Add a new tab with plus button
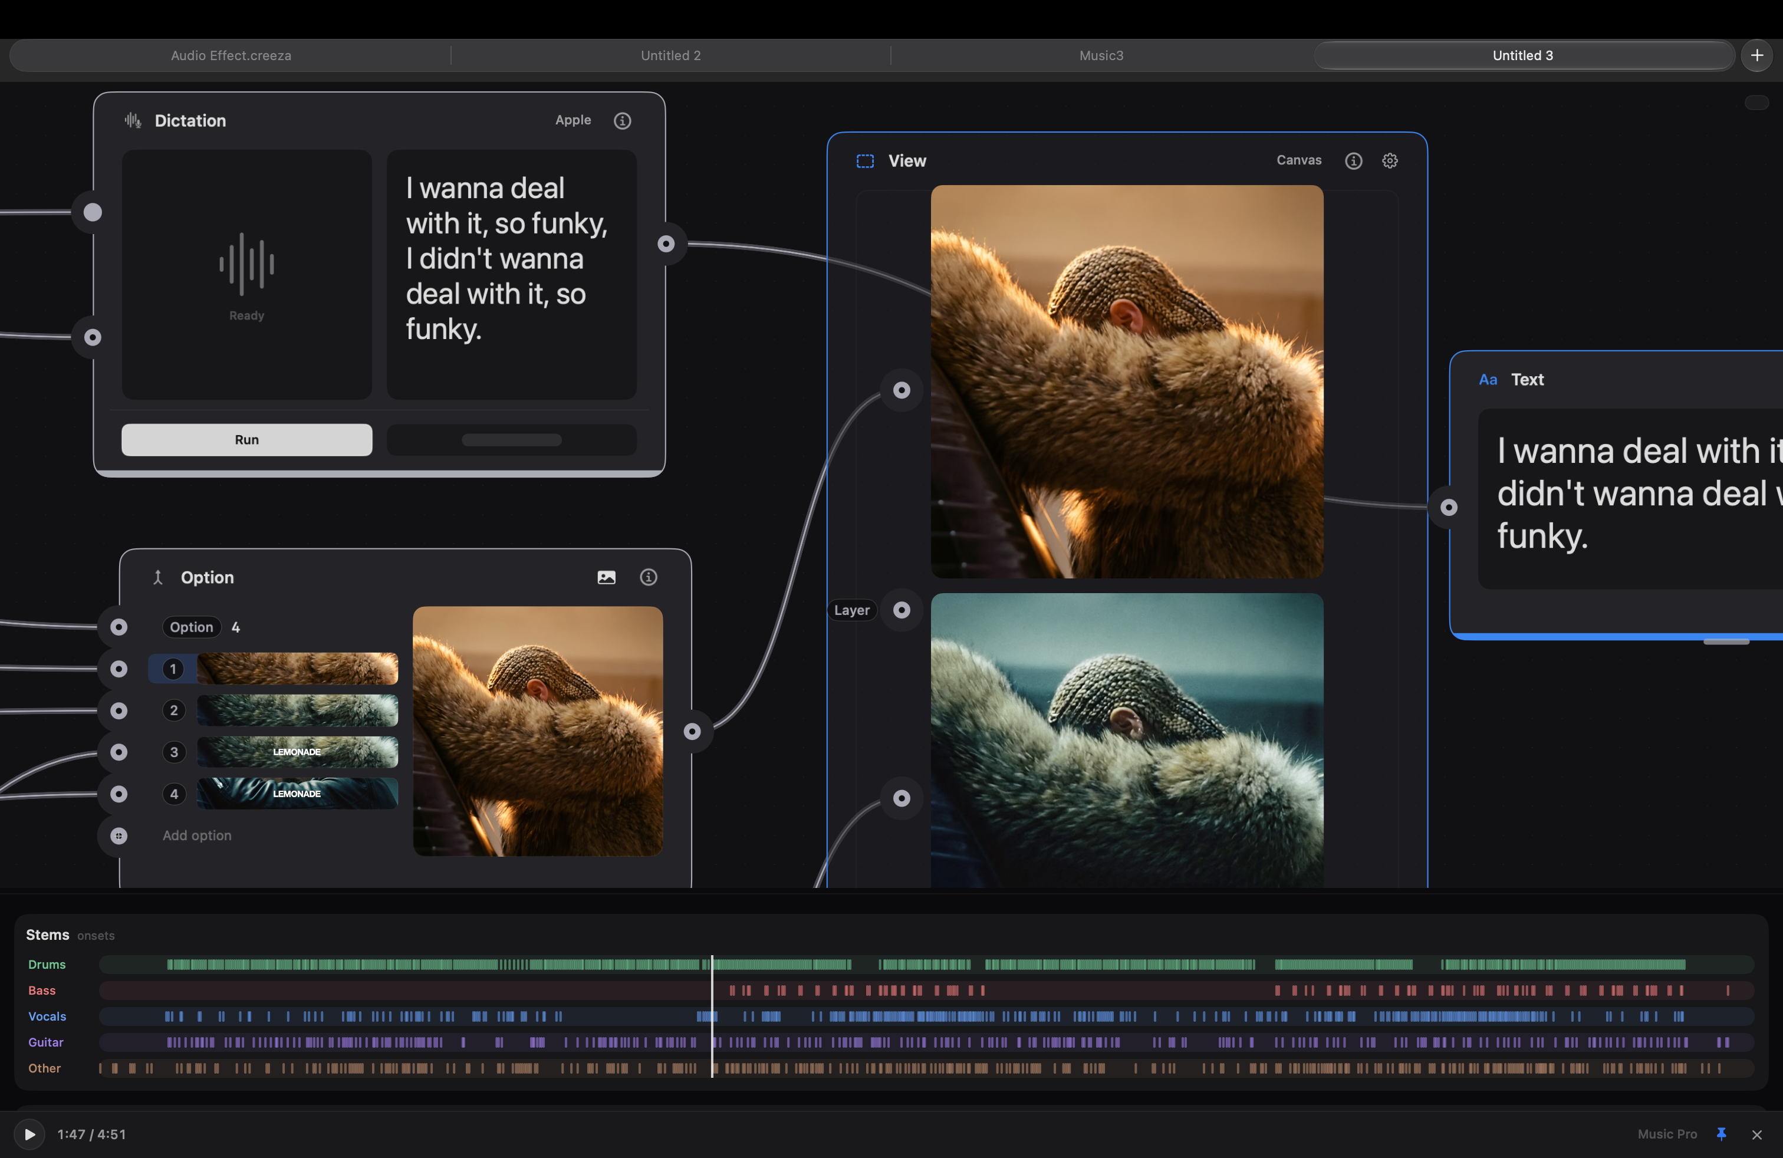Screen dimensions: 1783x1158 (1756, 55)
